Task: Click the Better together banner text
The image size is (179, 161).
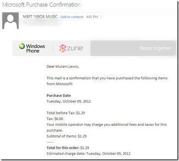Action: coord(156,48)
